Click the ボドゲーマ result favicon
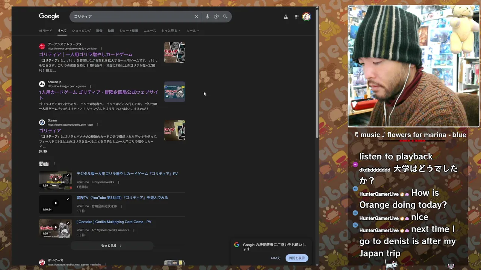The height and width of the screenshot is (270, 481). [x=42, y=262]
